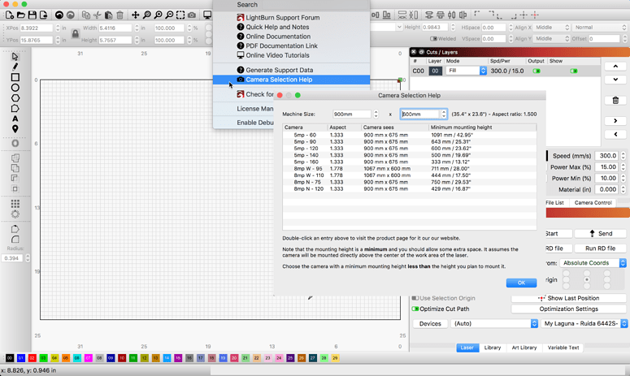The width and height of the screenshot is (630, 376).
Task: Move layer up with the up chevron
Action: coord(615,67)
